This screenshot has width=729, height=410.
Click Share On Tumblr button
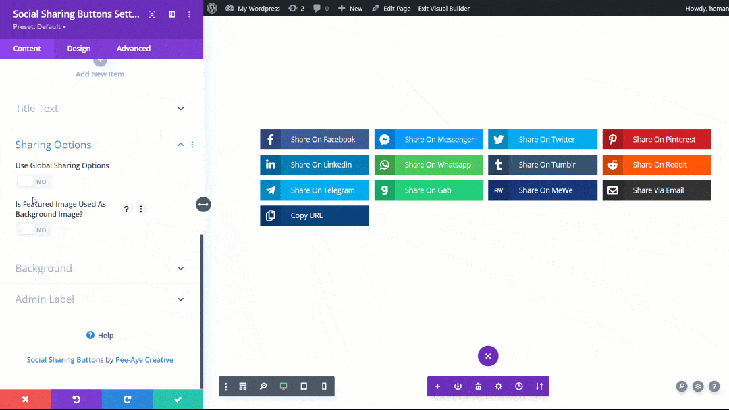[x=543, y=165]
